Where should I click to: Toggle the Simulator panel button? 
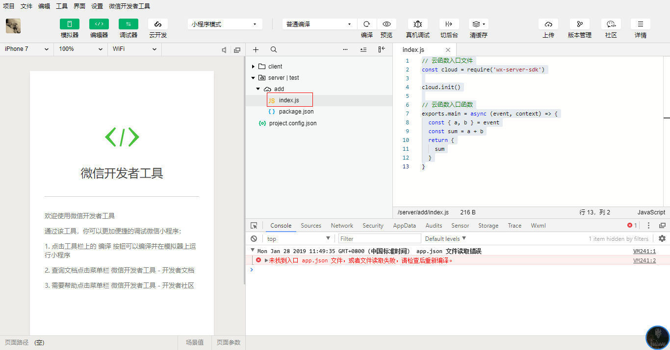(69, 24)
